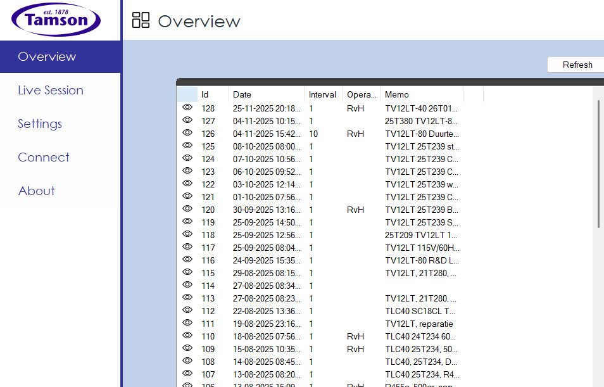Go to Settings in the sidebar
The image size is (604, 387).
pyautogui.click(x=40, y=124)
